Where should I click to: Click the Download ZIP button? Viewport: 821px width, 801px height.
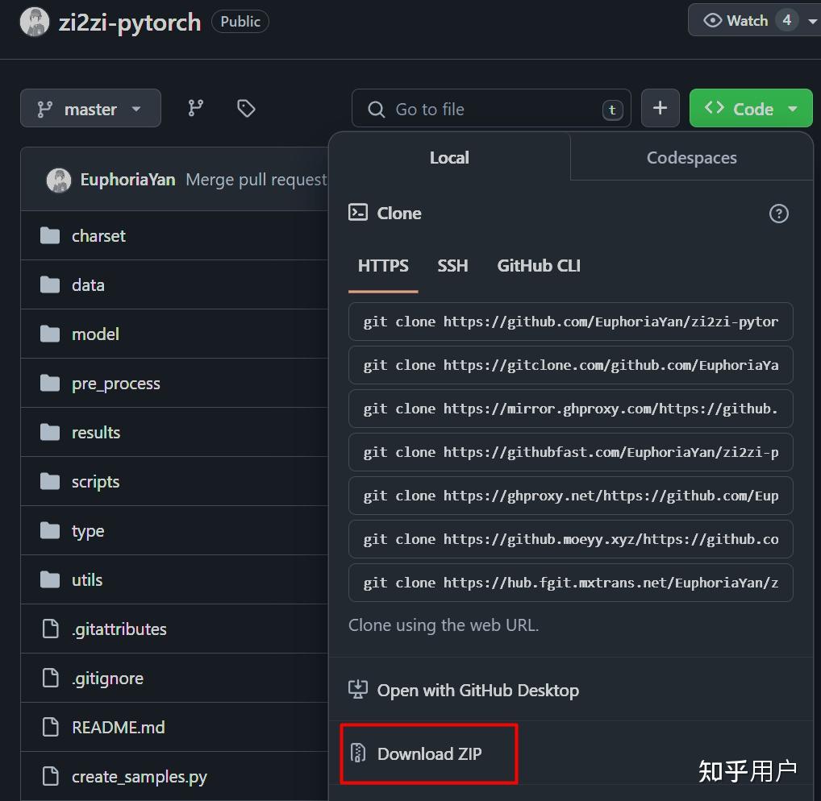pyautogui.click(x=428, y=753)
